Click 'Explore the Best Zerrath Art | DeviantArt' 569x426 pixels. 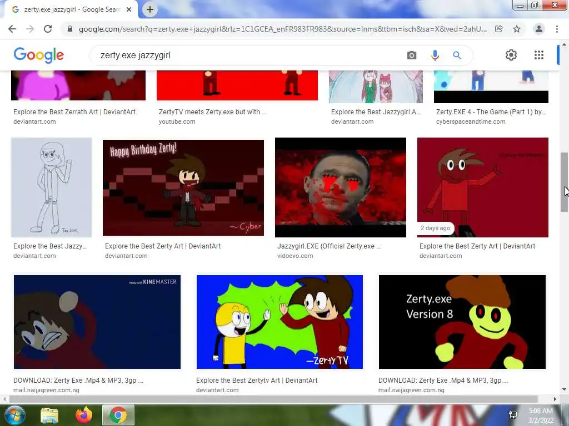point(74,112)
